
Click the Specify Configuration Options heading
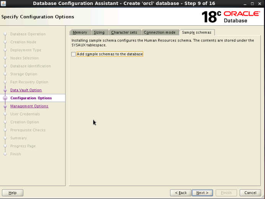tap(38, 17)
